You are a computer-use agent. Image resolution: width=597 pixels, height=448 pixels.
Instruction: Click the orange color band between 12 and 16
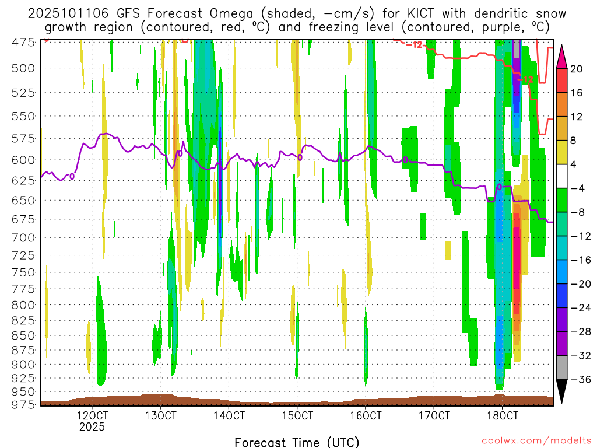[x=561, y=105]
